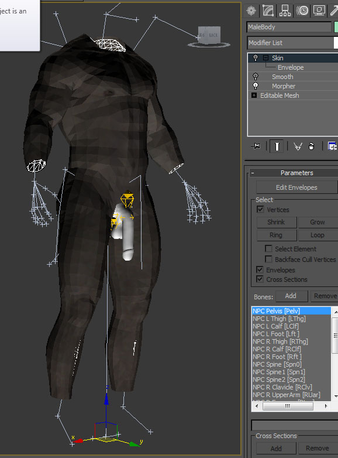Screen dimensions: 338x458
Task: Toggle Show End Result icon
Action: 277,146
